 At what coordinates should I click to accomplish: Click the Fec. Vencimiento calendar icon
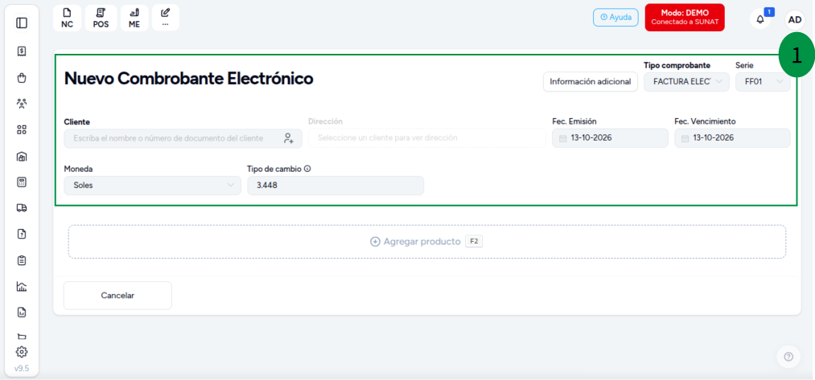click(685, 139)
